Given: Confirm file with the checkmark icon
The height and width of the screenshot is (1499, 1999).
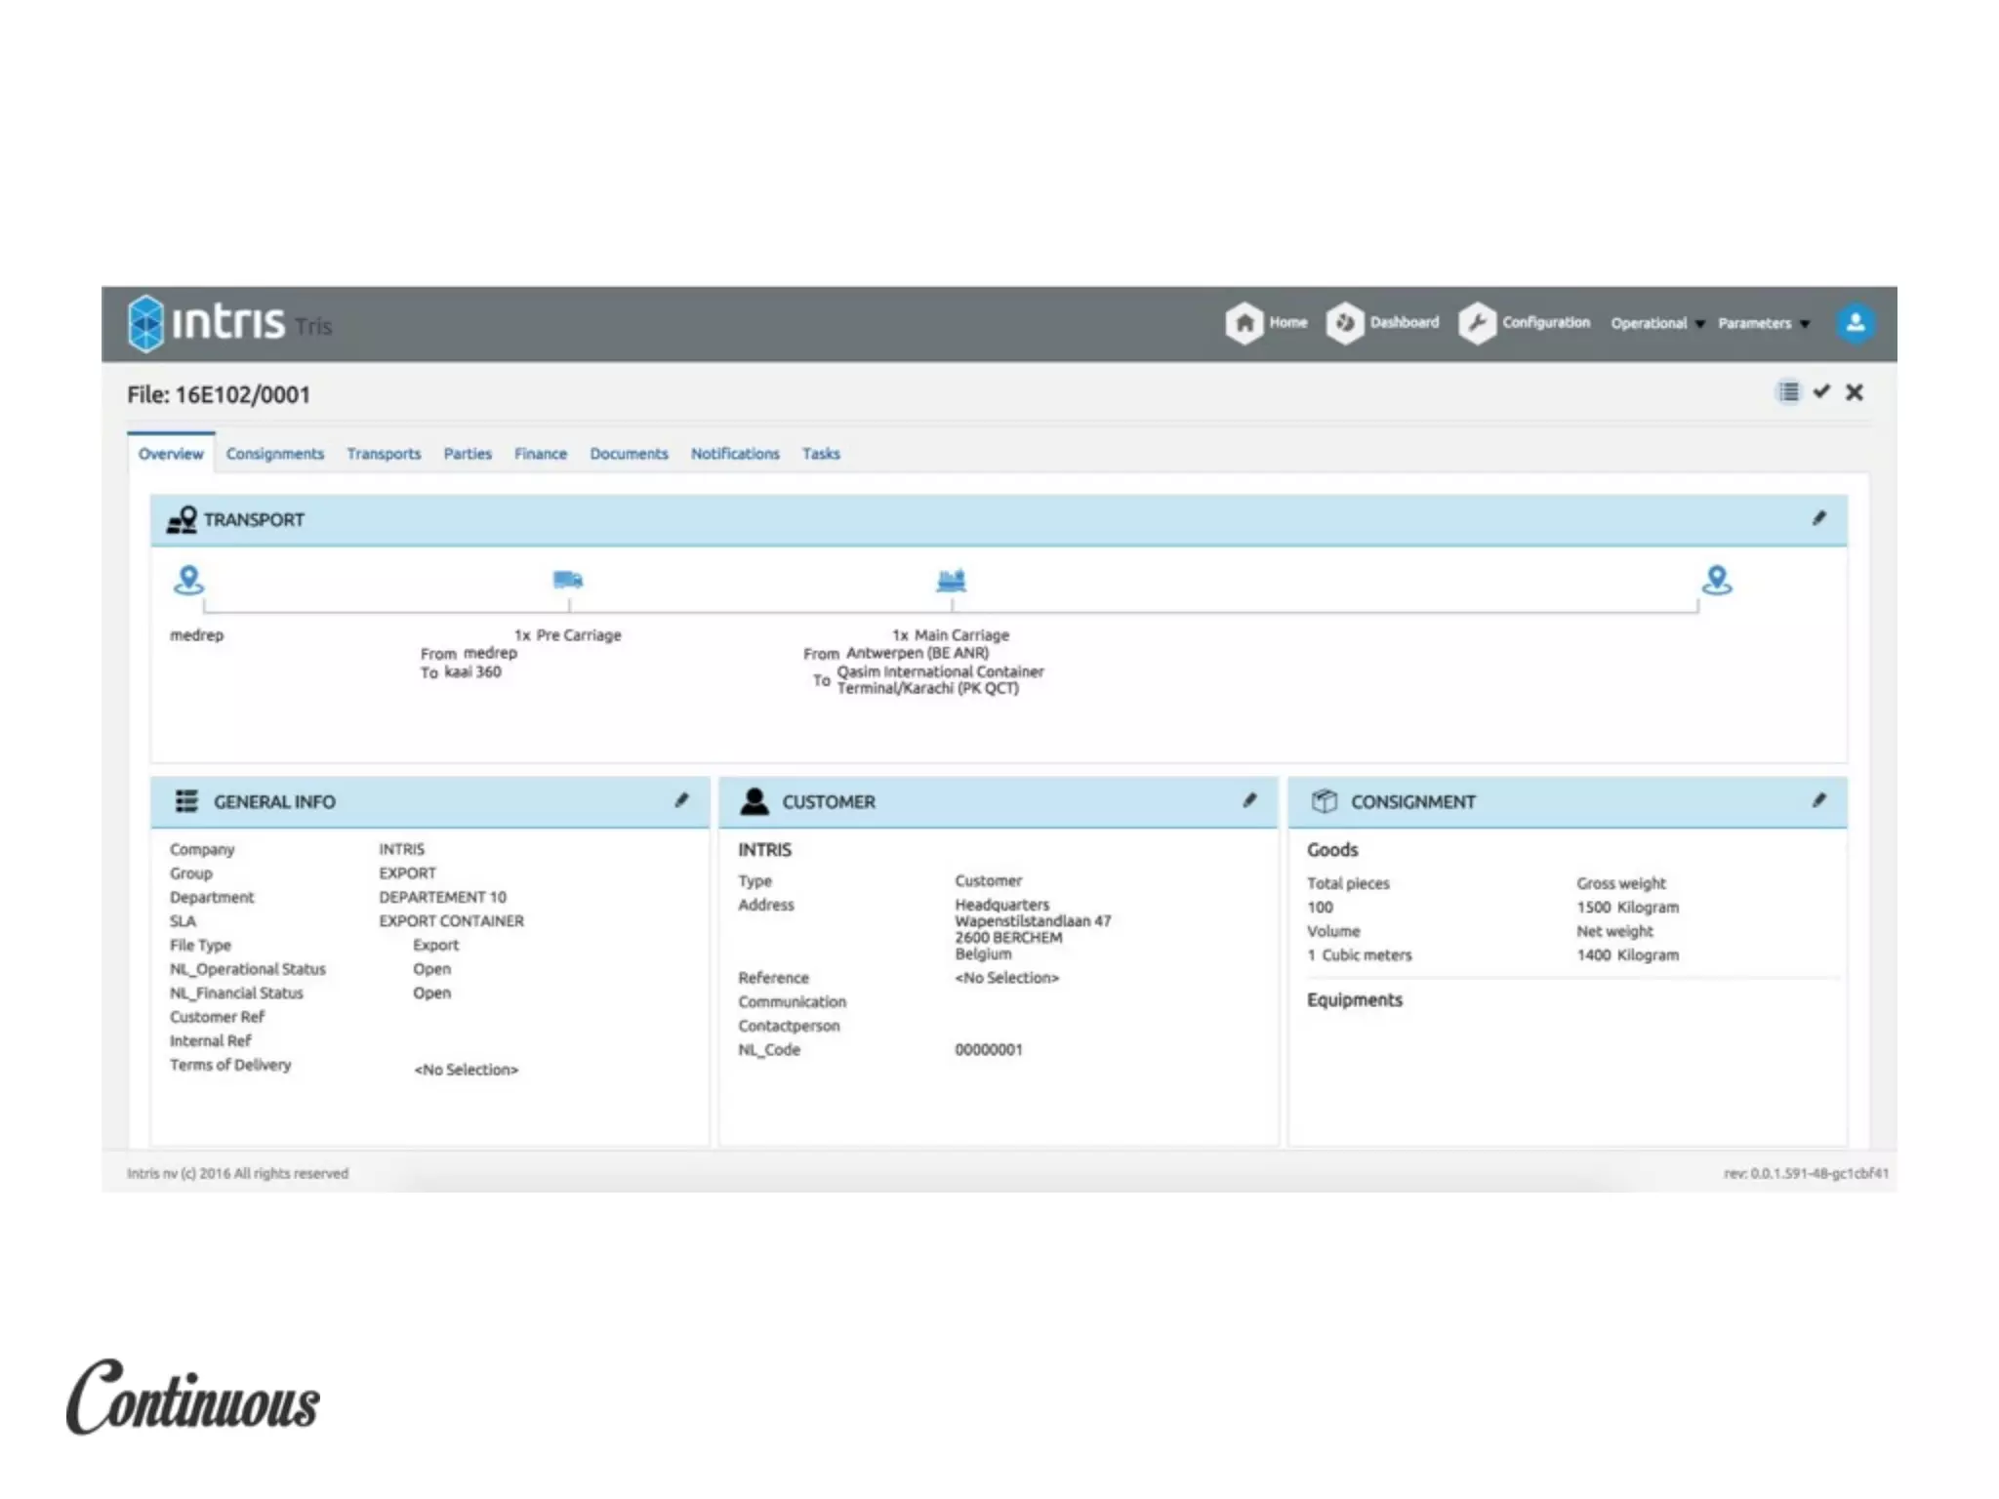Looking at the screenshot, I should point(1821,392).
